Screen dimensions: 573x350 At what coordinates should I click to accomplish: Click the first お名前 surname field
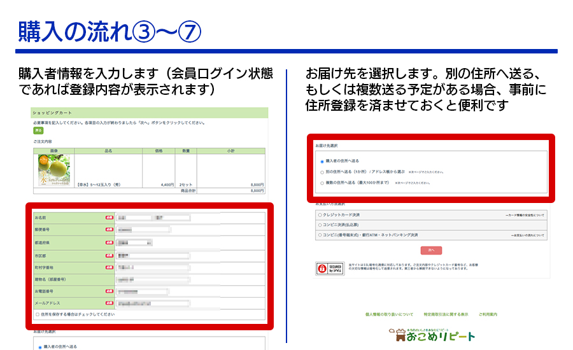(x=134, y=218)
